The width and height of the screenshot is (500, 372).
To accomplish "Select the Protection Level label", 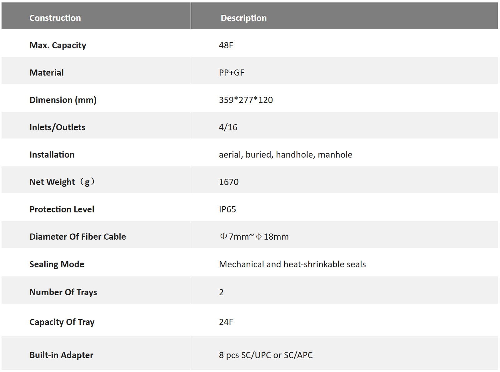I will click(62, 209).
